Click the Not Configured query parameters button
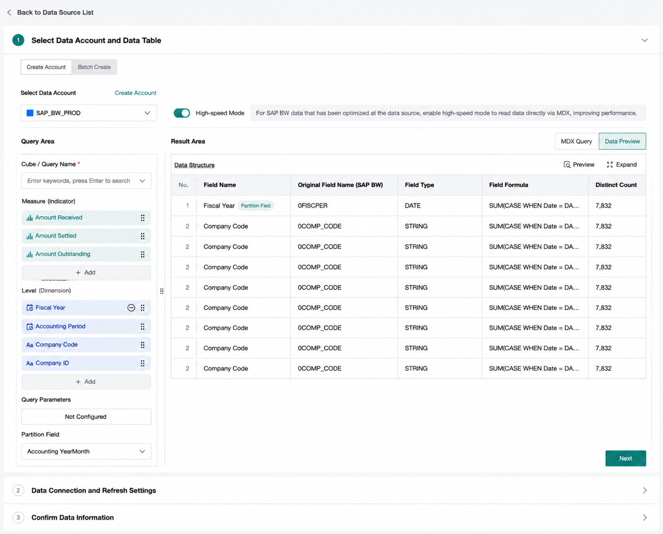Viewport: 663px width, 534px height. [86, 417]
